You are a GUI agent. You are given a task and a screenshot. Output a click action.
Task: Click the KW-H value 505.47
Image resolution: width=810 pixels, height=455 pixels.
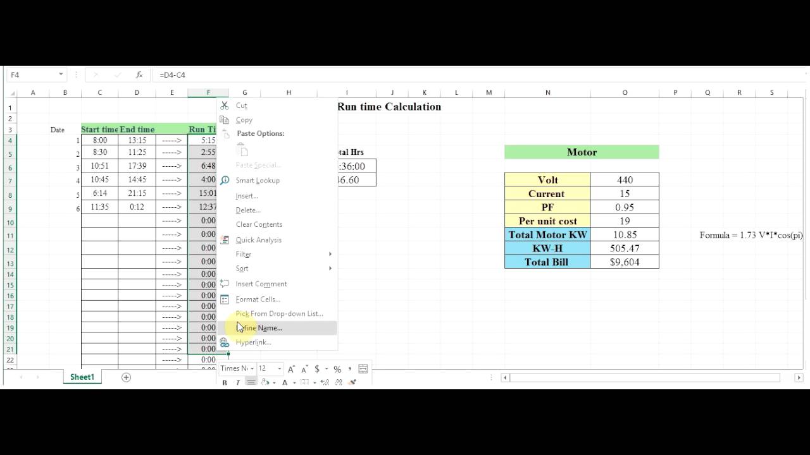point(625,248)
